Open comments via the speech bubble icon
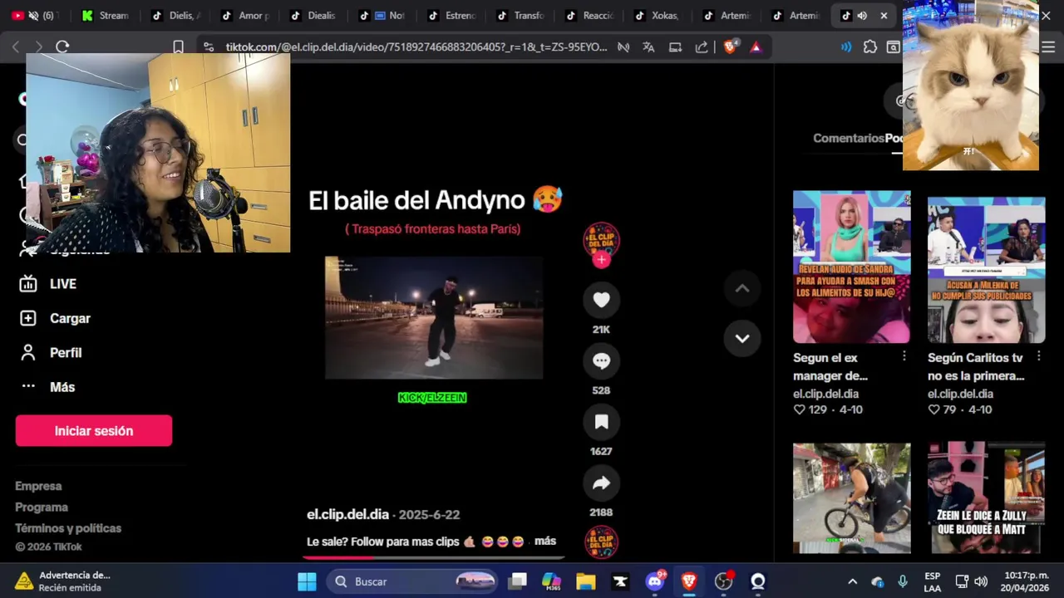 point(601,361)
